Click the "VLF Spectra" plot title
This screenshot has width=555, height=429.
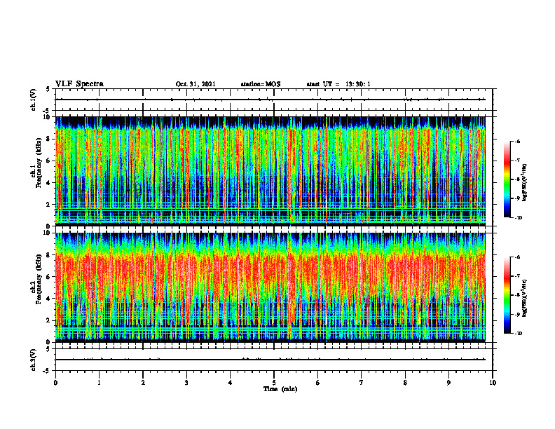[x=79, y=84]
